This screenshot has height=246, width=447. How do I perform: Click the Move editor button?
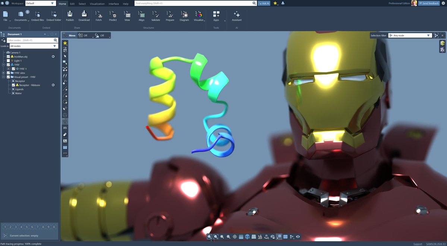[x=69, y=36]
